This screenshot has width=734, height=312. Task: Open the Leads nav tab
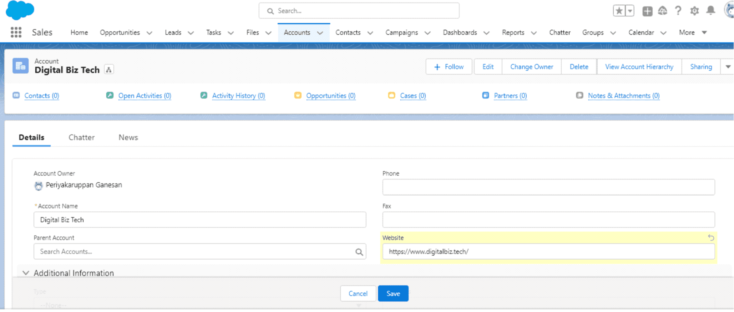173,32
